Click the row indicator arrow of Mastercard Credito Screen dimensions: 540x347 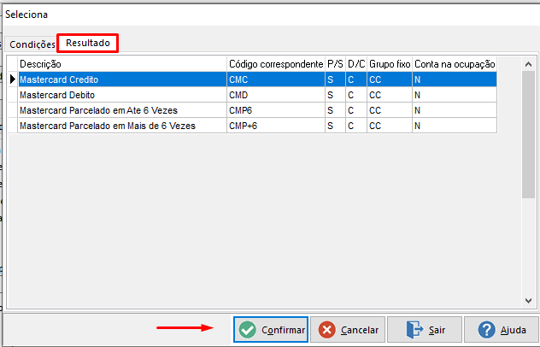(x=13, y=79)
